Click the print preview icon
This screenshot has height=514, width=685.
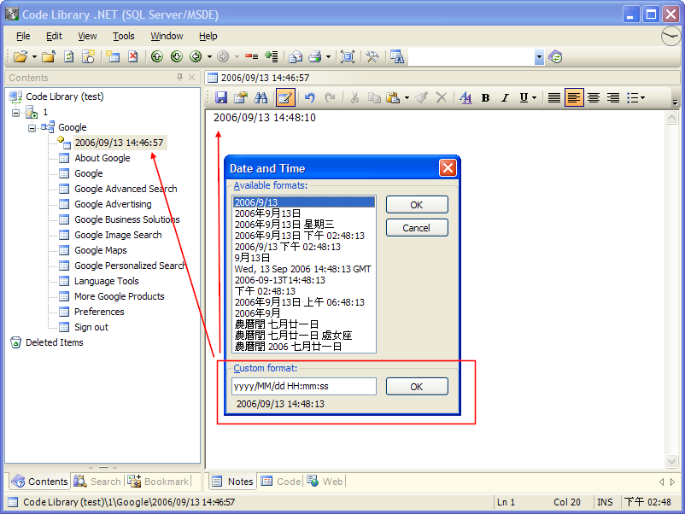(296, 56)
